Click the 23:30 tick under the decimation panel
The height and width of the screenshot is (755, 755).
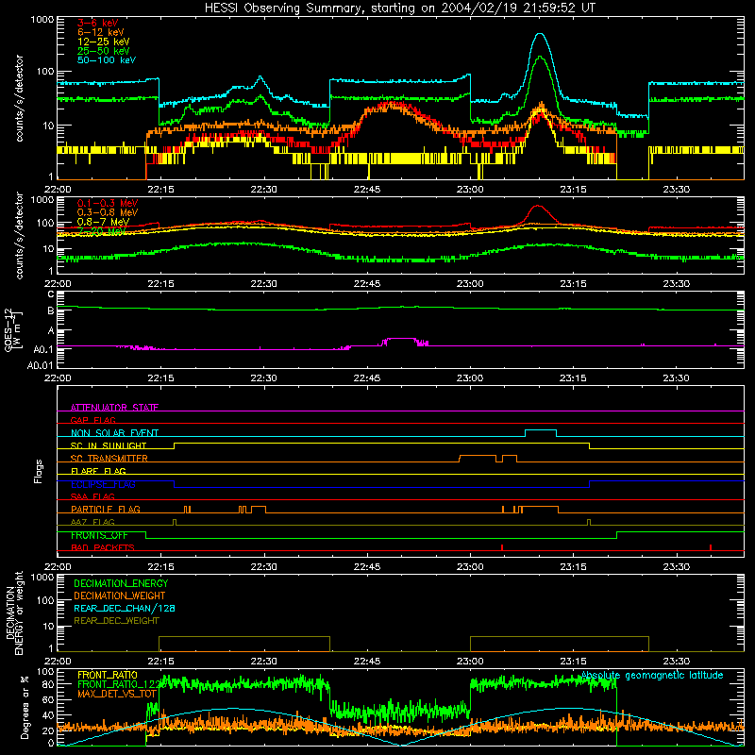pos(676,662)
